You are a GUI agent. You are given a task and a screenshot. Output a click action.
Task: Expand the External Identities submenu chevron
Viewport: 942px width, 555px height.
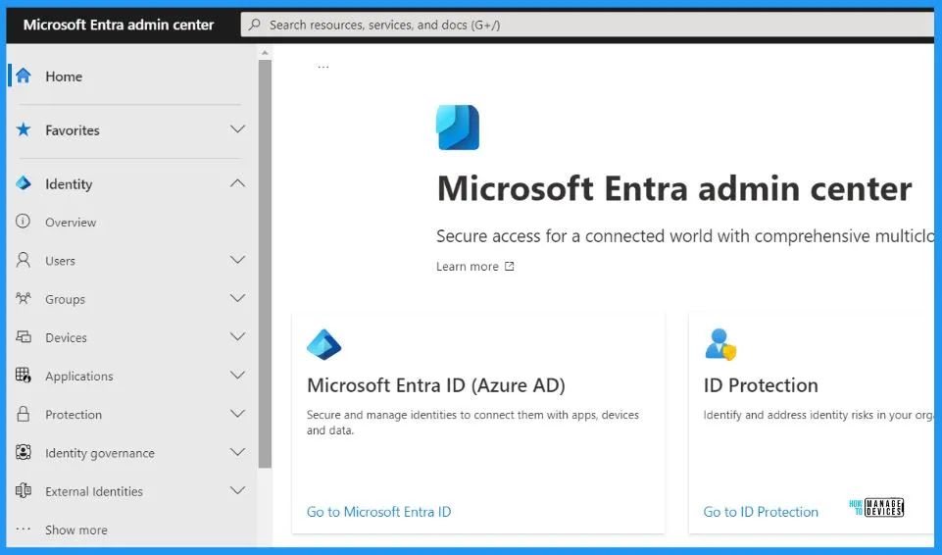[x=238, y=490]
